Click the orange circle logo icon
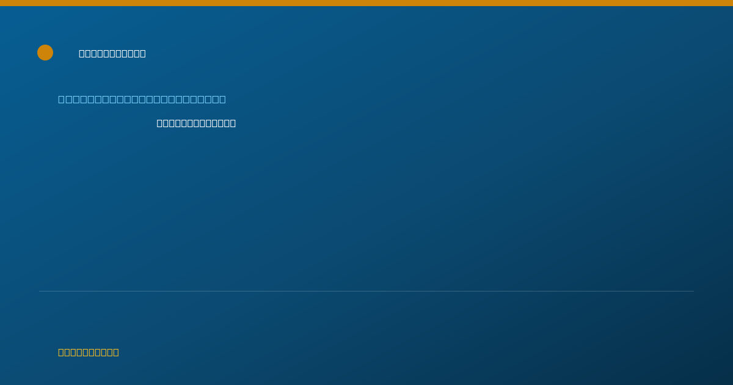 click(x=45, y=53)
